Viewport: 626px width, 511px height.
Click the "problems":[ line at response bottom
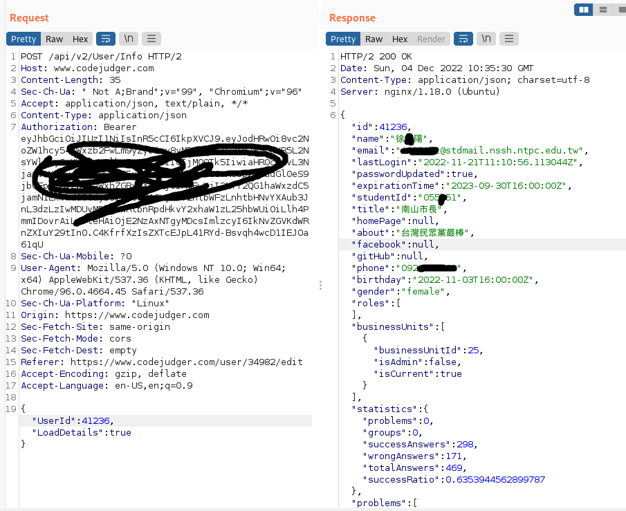click(385, 503)
